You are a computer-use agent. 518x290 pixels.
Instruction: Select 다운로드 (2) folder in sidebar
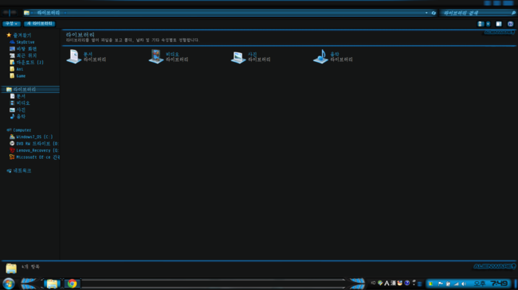[x=26, y=62]
